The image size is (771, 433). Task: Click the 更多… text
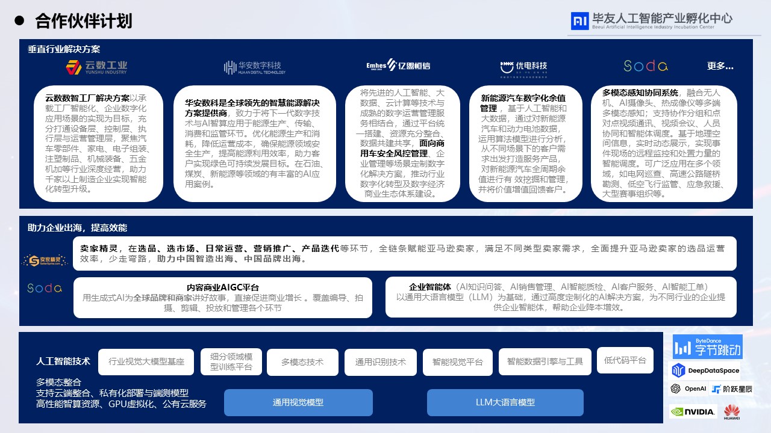720,66
